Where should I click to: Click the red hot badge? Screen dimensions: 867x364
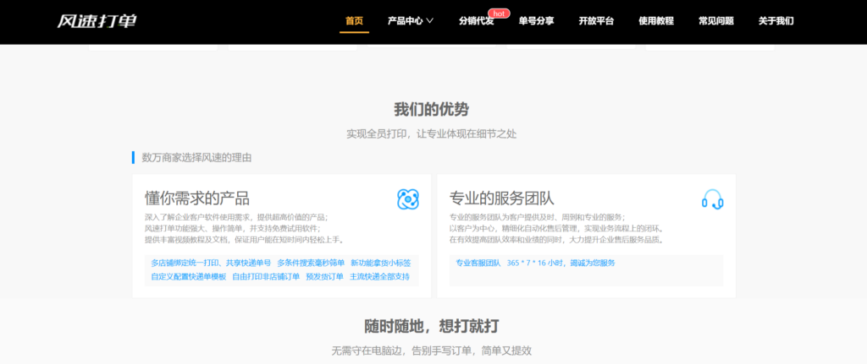pos(499,14)
